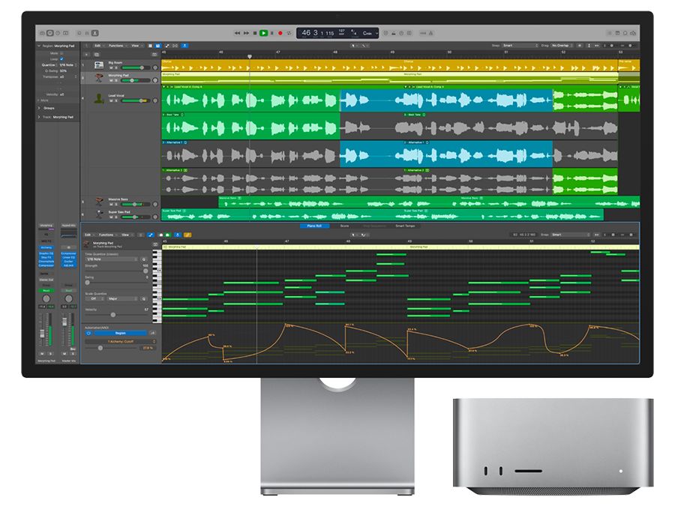675x506 pixels.
Task: Toggle green MIDI in button in piano roll
Action: [x=168, y=235]
